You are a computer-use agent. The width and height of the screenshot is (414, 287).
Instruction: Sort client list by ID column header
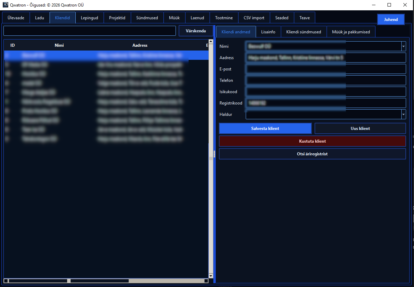(x=13, y=45)
